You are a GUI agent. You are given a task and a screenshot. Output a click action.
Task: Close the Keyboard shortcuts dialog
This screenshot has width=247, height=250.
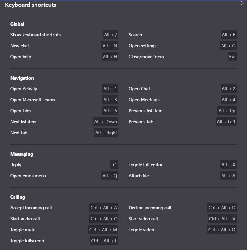point(243,3)
